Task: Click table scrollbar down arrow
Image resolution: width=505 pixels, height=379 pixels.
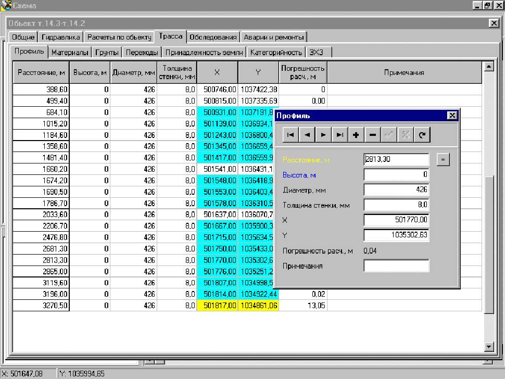Action: 488,347
